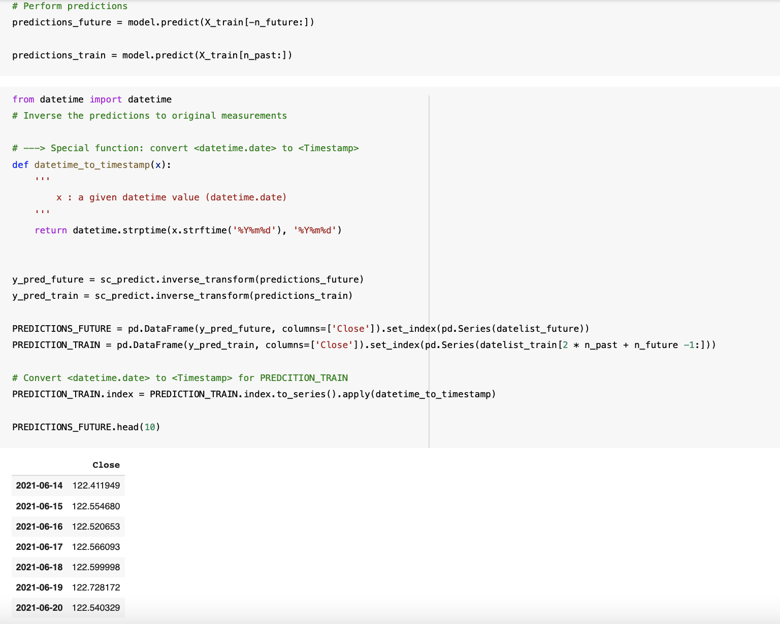Click the Special function conversion comment
Screen dimensions: 780x624
pyautogui.click(x=186, y=148)
